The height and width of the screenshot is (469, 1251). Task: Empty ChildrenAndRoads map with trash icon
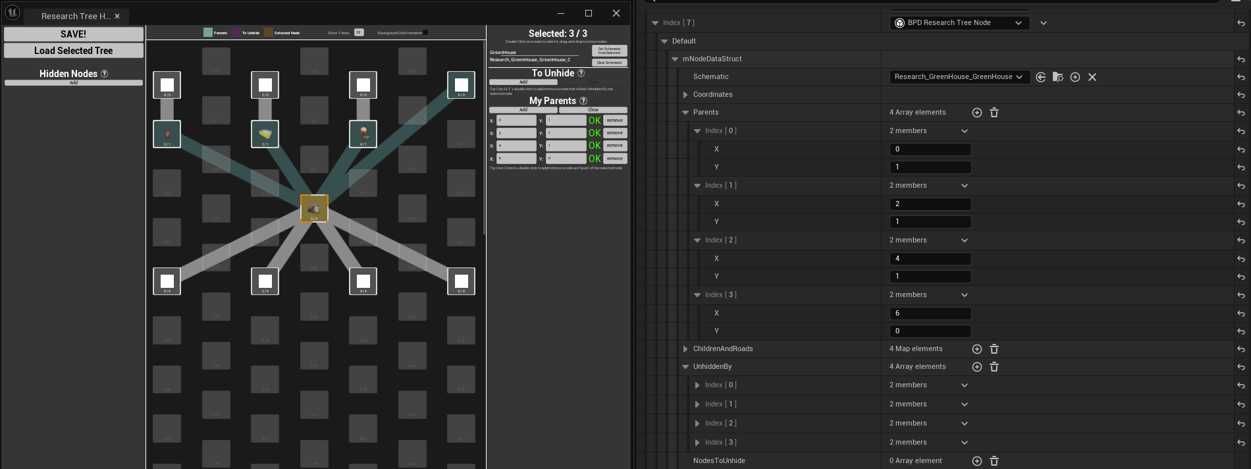click(994, 349)
